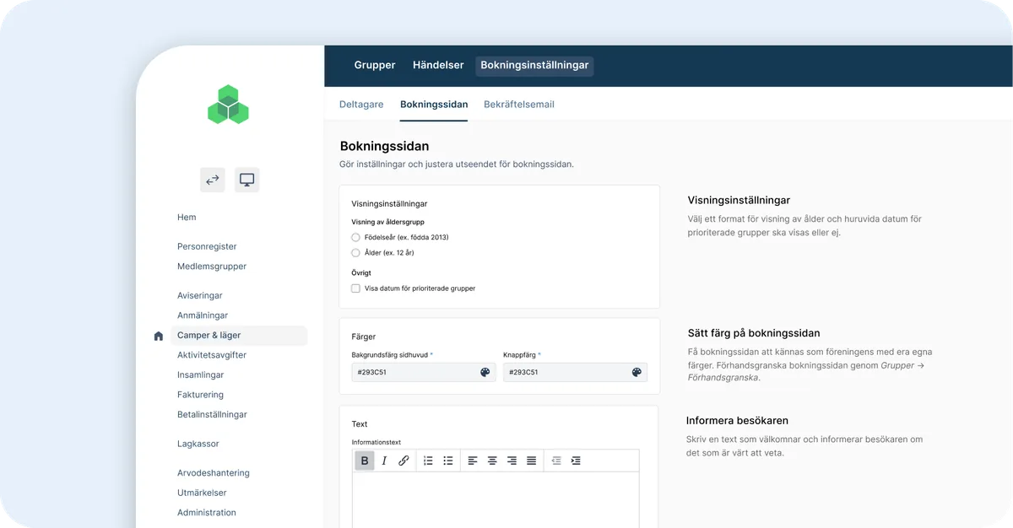This screenshot has height=528, width=1013.
Task: Switch to the Bekräftelsemail tab
Action: point(519,105)
